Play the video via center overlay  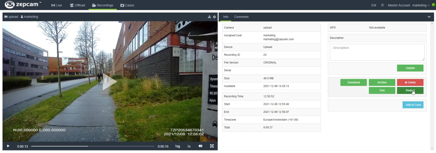(x=109, y=82)
